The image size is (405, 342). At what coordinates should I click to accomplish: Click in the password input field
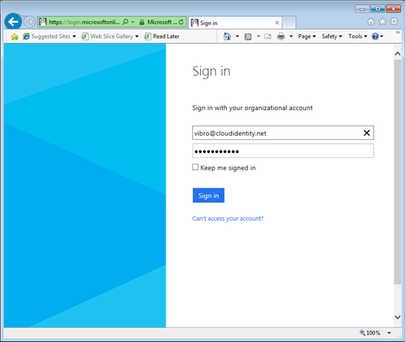(x=283, y=151)
